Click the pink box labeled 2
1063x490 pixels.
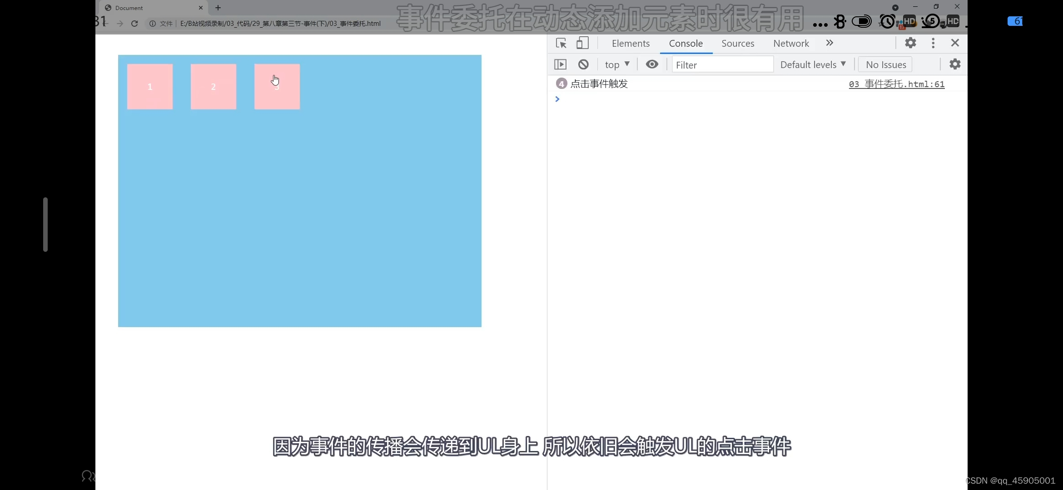pos(214,87)
